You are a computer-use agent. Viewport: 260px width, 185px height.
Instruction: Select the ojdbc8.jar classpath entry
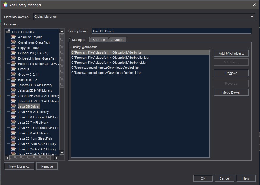140,68
